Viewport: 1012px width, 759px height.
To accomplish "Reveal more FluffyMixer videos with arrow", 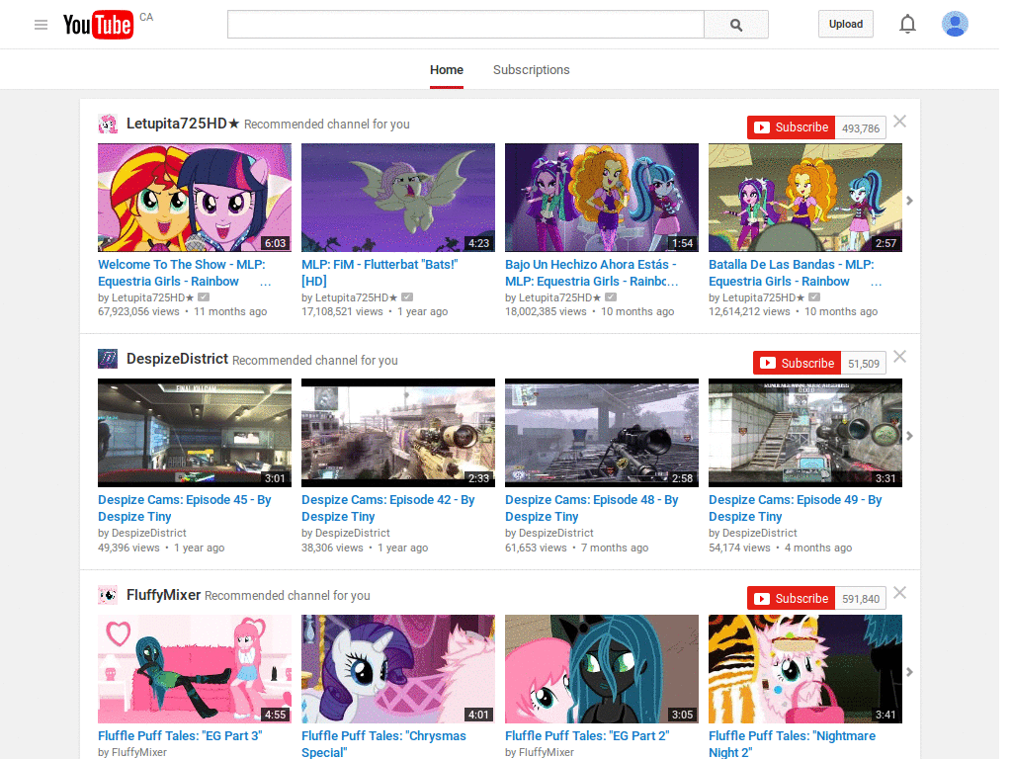I will [x=909, y=671].
